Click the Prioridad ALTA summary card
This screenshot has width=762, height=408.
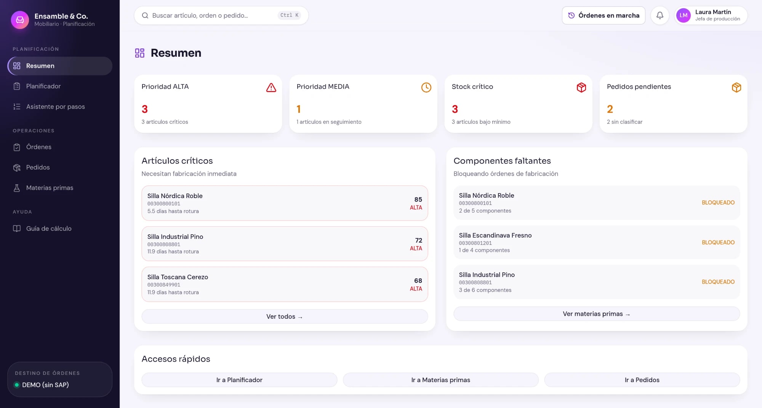click(208, 104)
